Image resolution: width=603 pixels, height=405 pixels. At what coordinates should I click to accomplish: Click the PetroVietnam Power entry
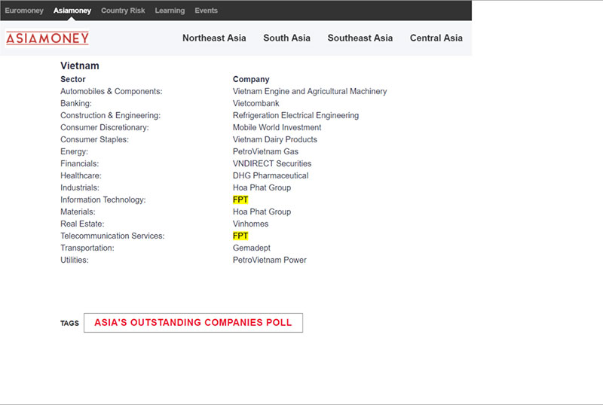pyautogui.click(x=269, y=260)
